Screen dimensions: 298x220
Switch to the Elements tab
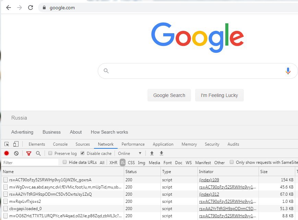tap(37, 144)
